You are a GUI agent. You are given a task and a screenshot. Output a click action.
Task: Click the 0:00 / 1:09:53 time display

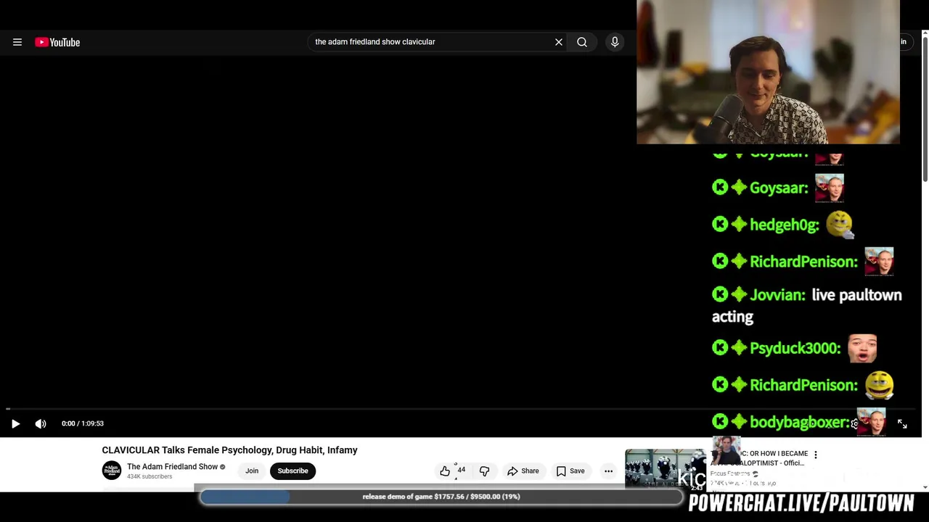[x=83, y=423]
